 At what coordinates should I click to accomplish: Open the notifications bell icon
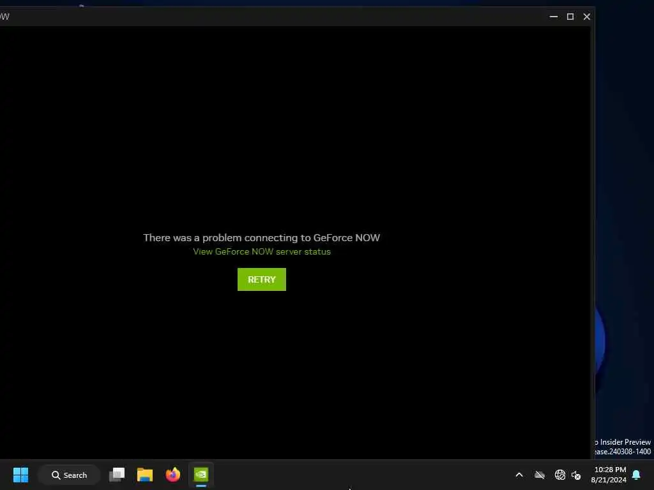pos(637,475)
